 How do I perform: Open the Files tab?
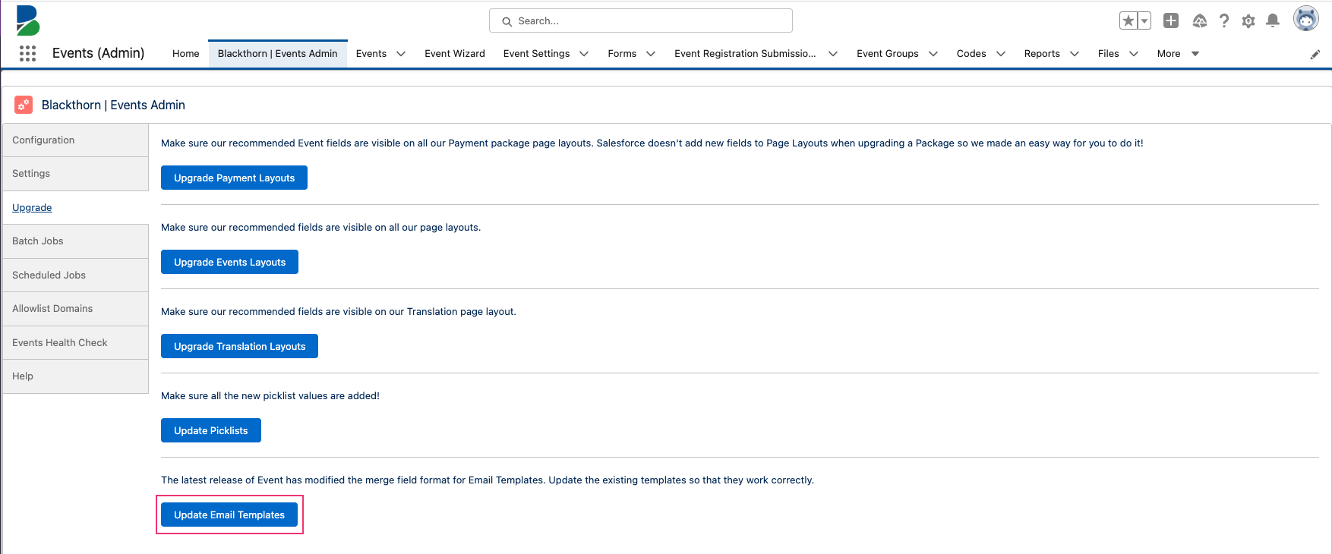coord(1109,54)
